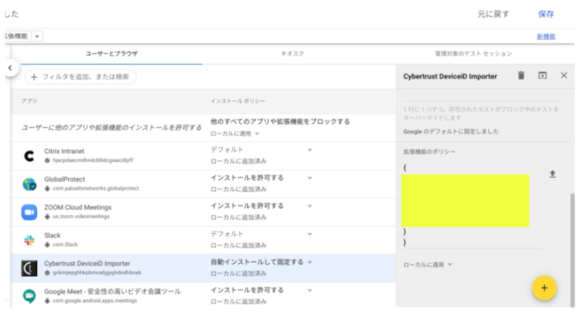Click Android icon beside com.paloaltonetworks.globalprotect
The height and width of the screenshot is (314, 579).
pyautogui.click(x=47, y=189)
